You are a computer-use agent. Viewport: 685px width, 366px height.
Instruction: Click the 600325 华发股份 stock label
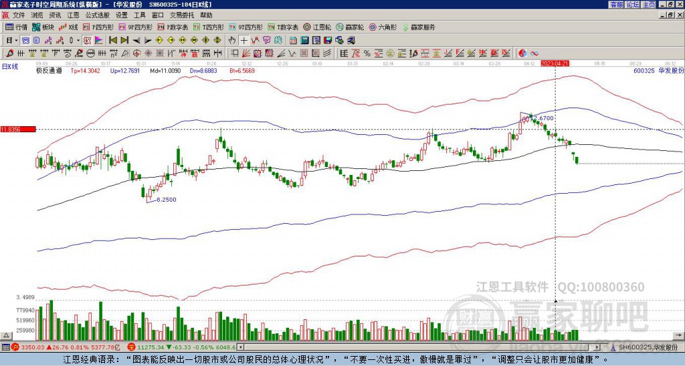(658, 70)
